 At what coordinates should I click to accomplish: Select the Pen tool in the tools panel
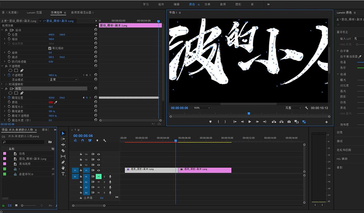tap(63, 162)
